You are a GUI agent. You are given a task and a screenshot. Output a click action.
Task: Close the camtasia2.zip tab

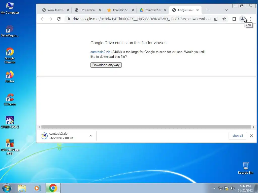[165, 10]
